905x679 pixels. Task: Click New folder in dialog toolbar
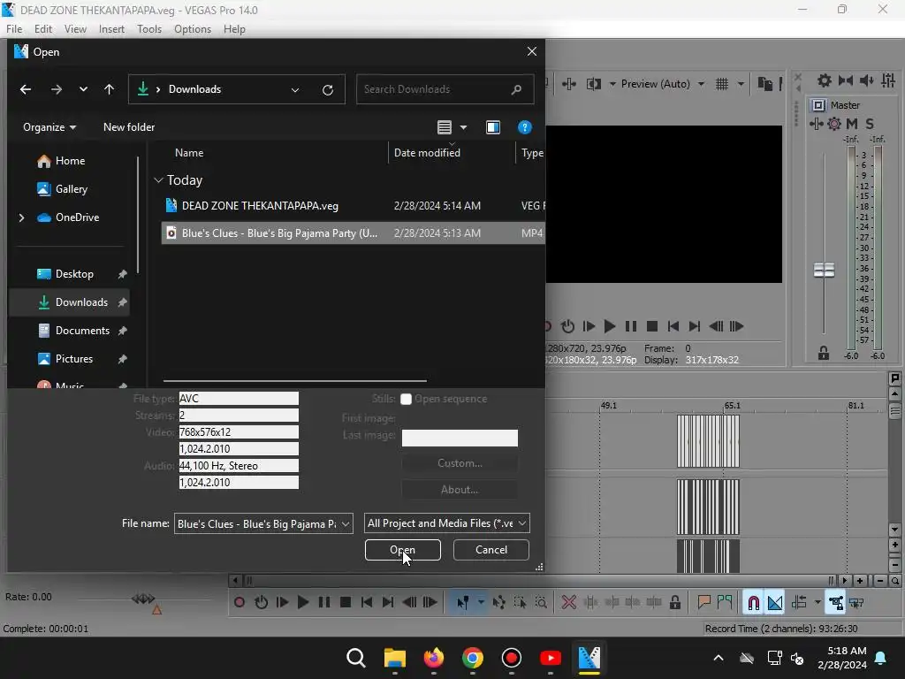click(129, 127)
